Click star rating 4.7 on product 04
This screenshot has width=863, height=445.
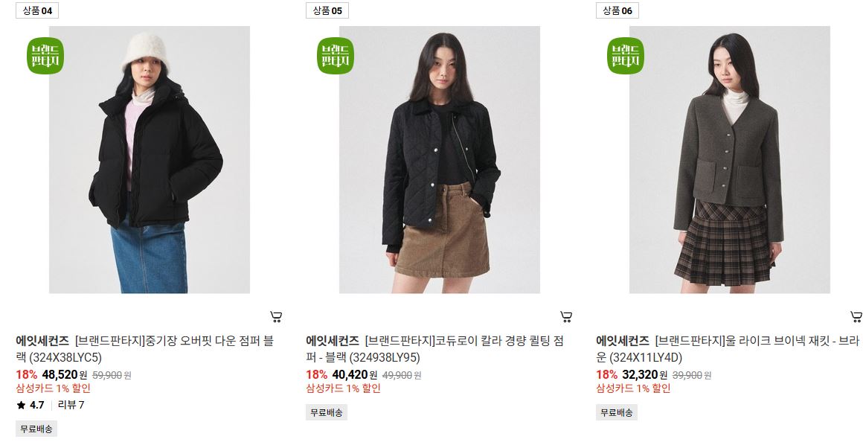31,405
